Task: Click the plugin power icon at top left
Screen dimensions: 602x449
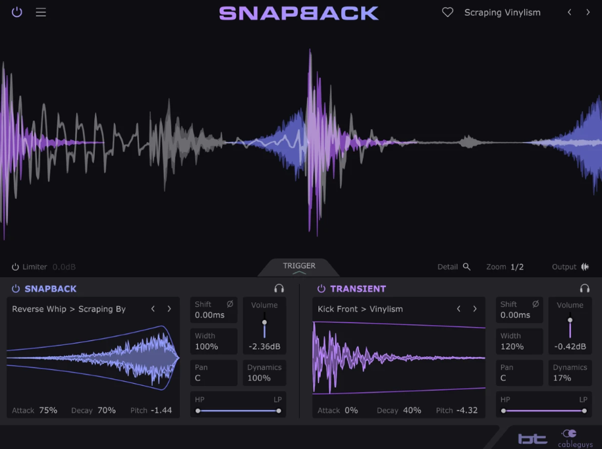Action: pyautogui.click(x=17, y=12)
